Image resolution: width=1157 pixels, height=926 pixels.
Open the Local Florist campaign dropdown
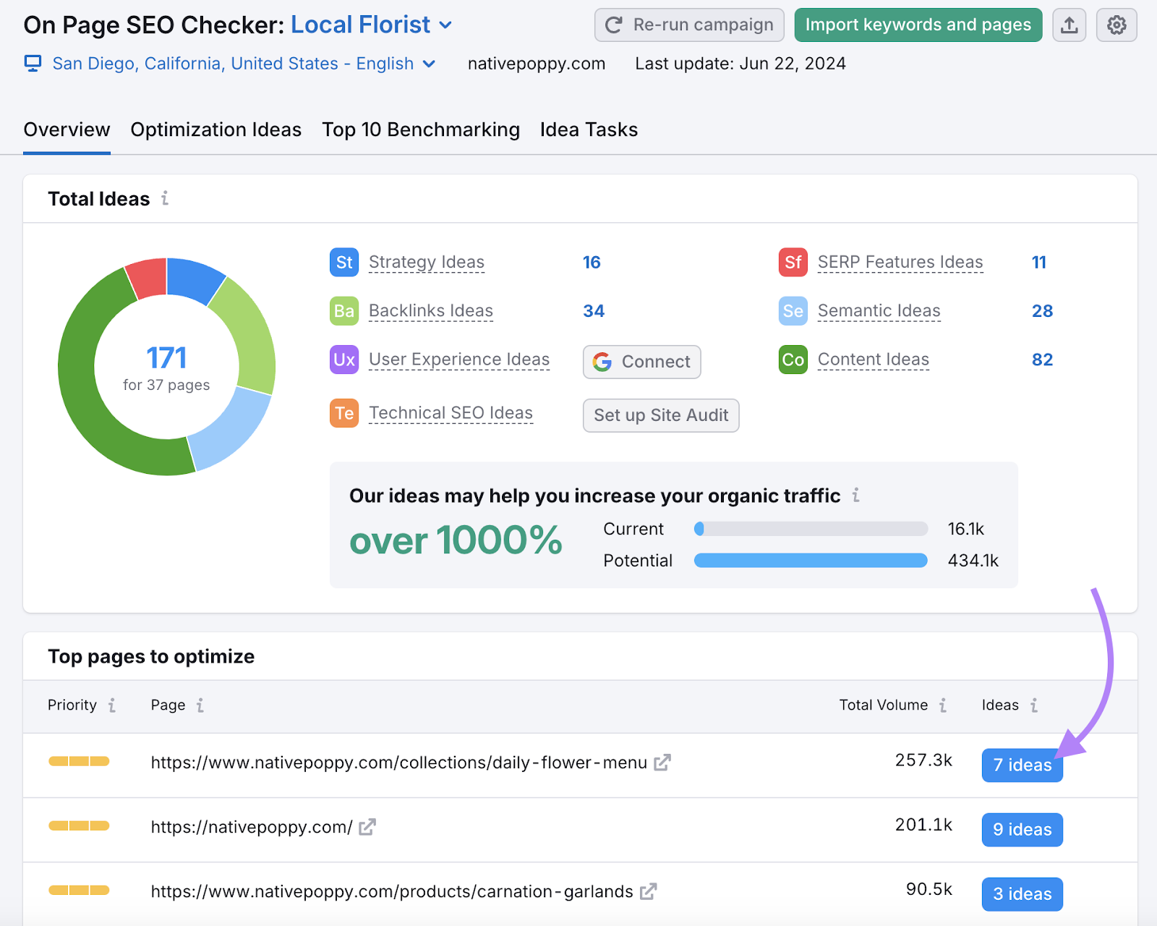pyautogui.click(x=445, y=25)
